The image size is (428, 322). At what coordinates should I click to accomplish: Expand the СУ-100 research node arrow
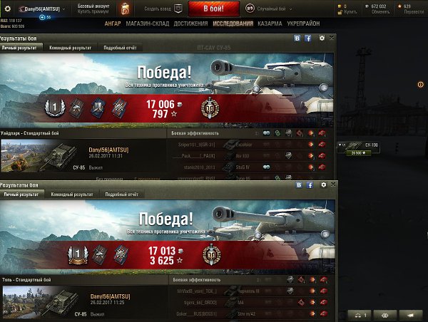point(340,145)
